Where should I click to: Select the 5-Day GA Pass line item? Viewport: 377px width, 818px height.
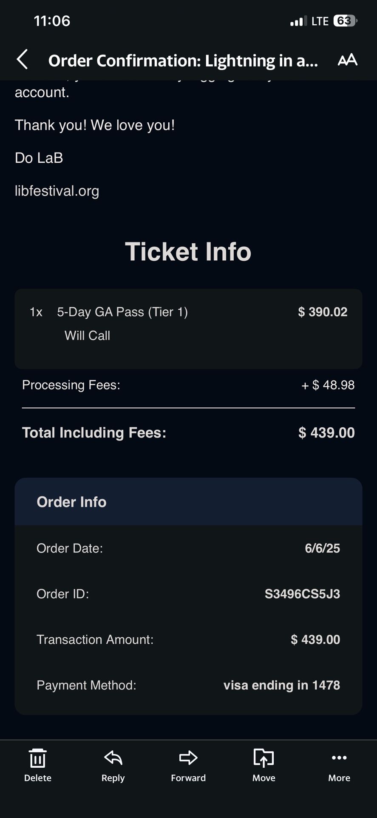point(123,311)
